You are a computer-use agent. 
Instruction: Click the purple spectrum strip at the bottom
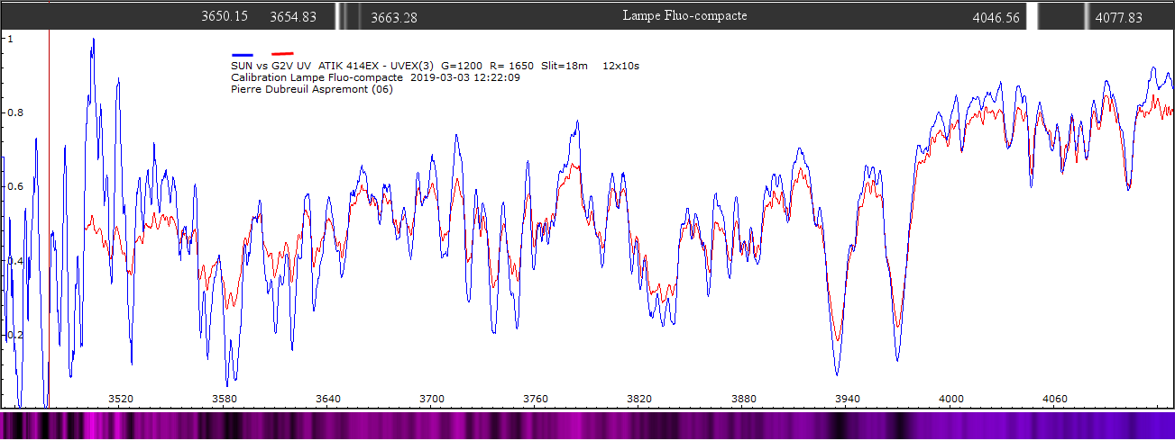point(586,426)
